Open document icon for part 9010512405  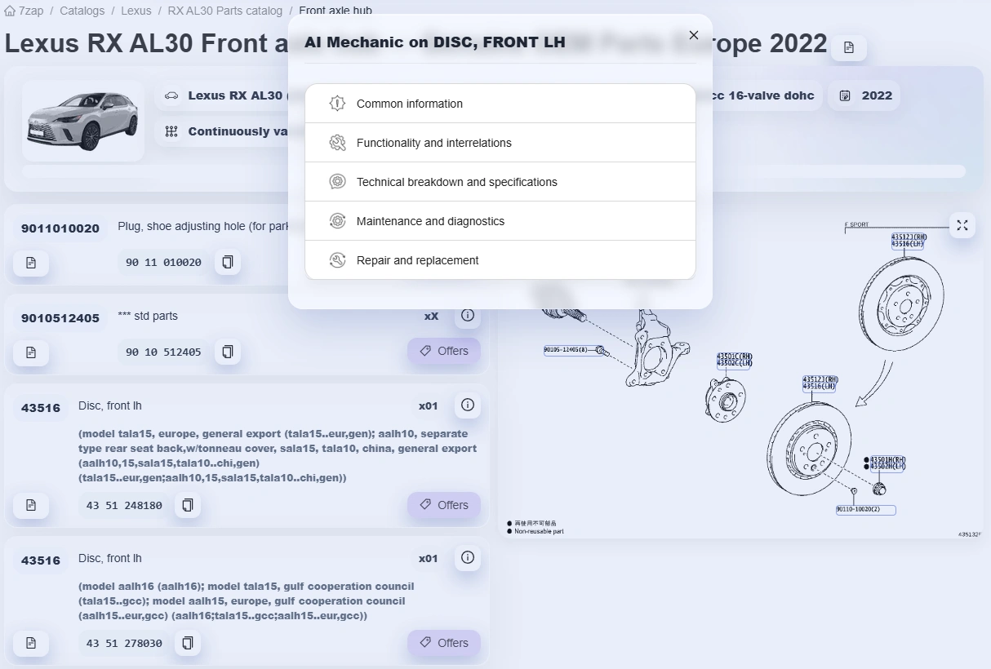point(31,352)
